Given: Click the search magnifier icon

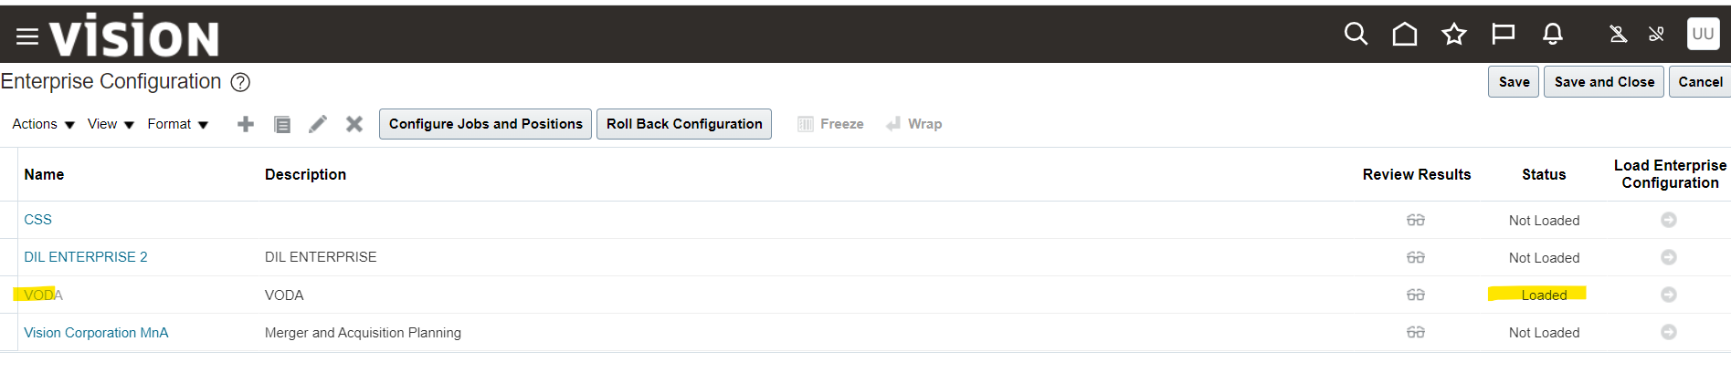Looking at the screenshot, I should click(1356, 35).
